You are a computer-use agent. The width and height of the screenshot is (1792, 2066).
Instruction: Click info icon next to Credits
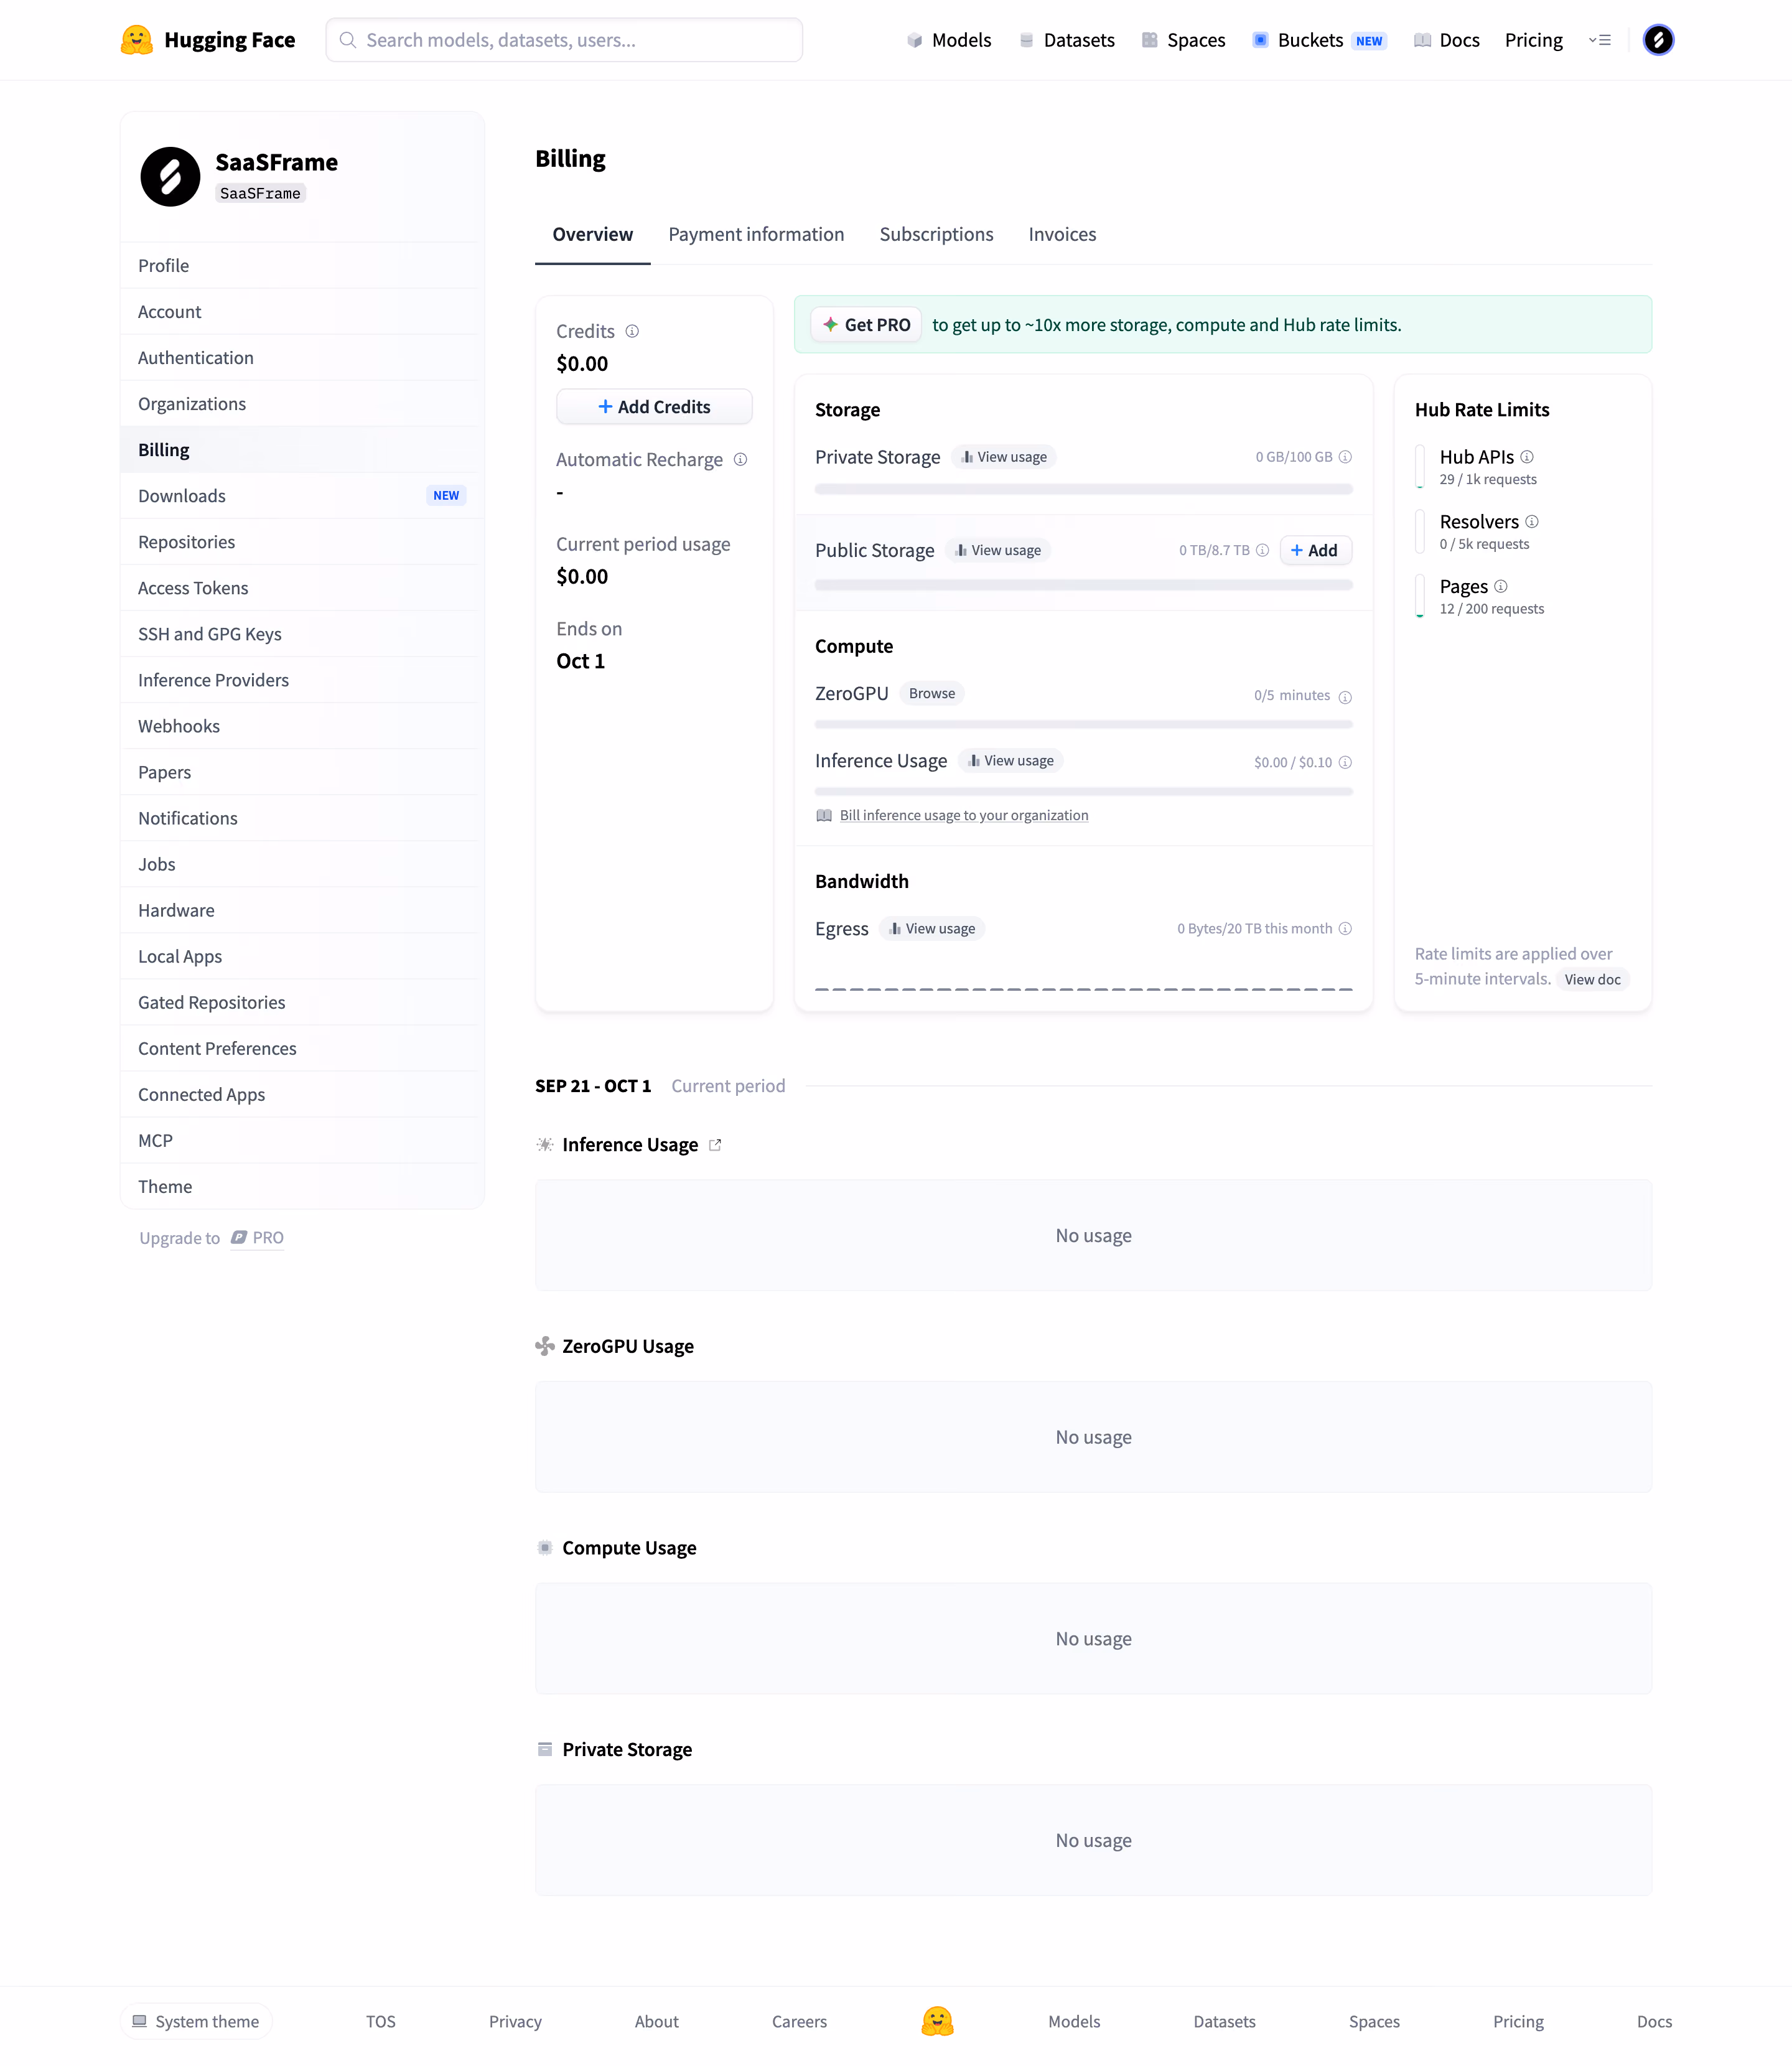click(x=632, y=331)
